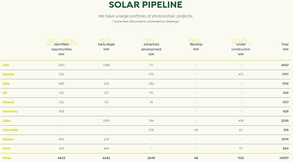The height and width of the screenshot is (162, 293).
Task: Click the Colombia country label
Action: [x=10, y=130]
